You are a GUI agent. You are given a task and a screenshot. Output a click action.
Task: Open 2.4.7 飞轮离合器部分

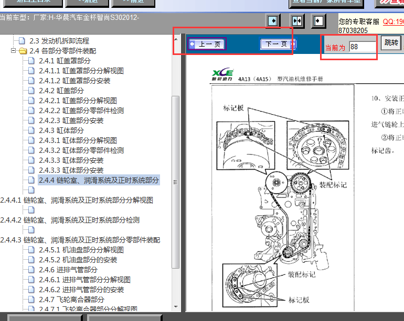pyautogui.click(x=71, y=300)
